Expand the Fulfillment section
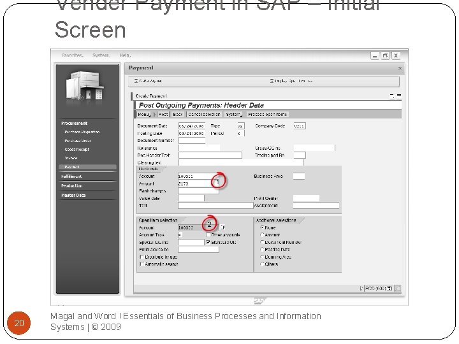The image size is (459, 344). 71,176
